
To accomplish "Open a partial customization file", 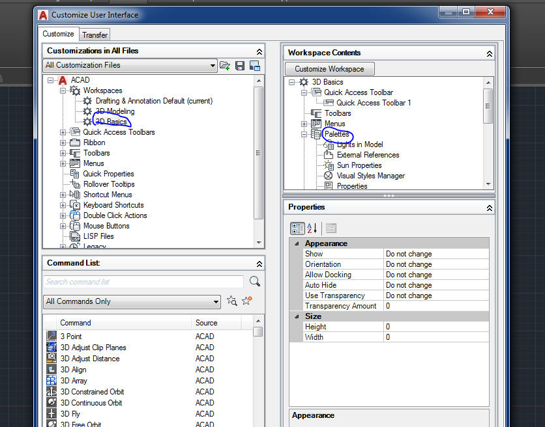I will pos(225,65).
